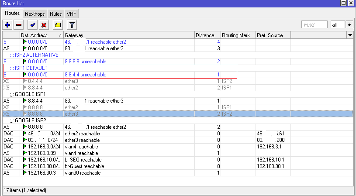The height and width of the screenshot is (196, 356).
Task: Click in the Find search field
Action: (x=315, y=25)
